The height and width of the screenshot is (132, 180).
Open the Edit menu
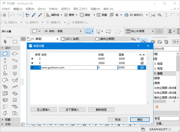tap(18, 9)
